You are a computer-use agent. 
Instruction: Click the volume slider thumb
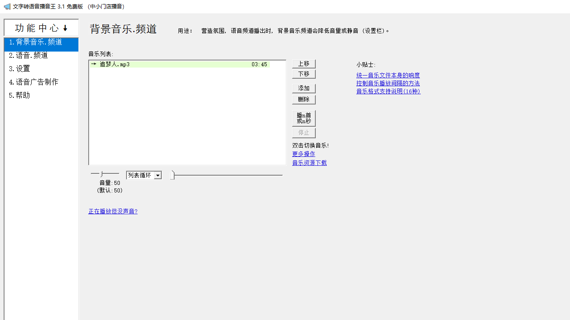pos(102,174)
